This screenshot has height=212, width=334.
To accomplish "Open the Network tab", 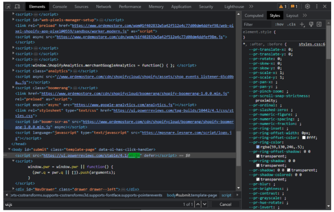I will [x=103, y=7].
